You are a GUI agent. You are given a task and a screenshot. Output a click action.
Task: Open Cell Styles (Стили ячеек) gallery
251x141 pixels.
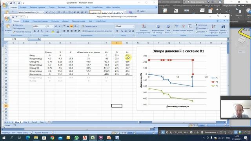click(x=168, y=29)
